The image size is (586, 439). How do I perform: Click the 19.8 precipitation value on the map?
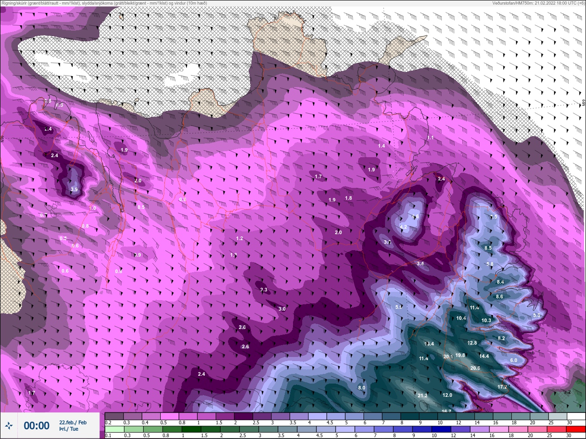460,355
